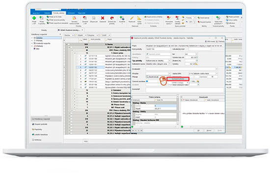
Task: Click the Storno button in the dialog
Action: (209, 130)
